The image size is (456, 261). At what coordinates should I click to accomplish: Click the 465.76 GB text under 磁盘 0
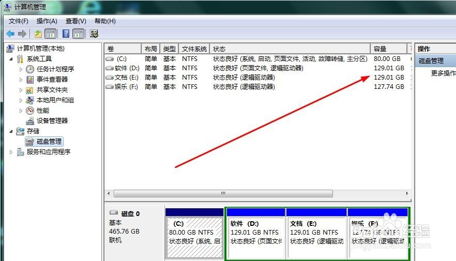[x=124, y=232]
